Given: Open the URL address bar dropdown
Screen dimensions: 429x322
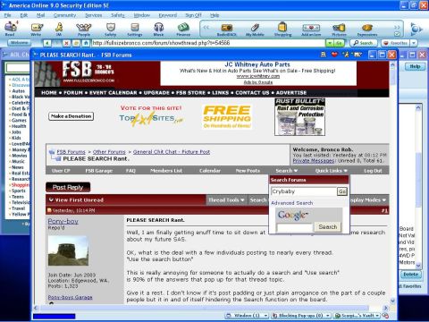Looking at the screenshot, I should click(x=329, y=43).
